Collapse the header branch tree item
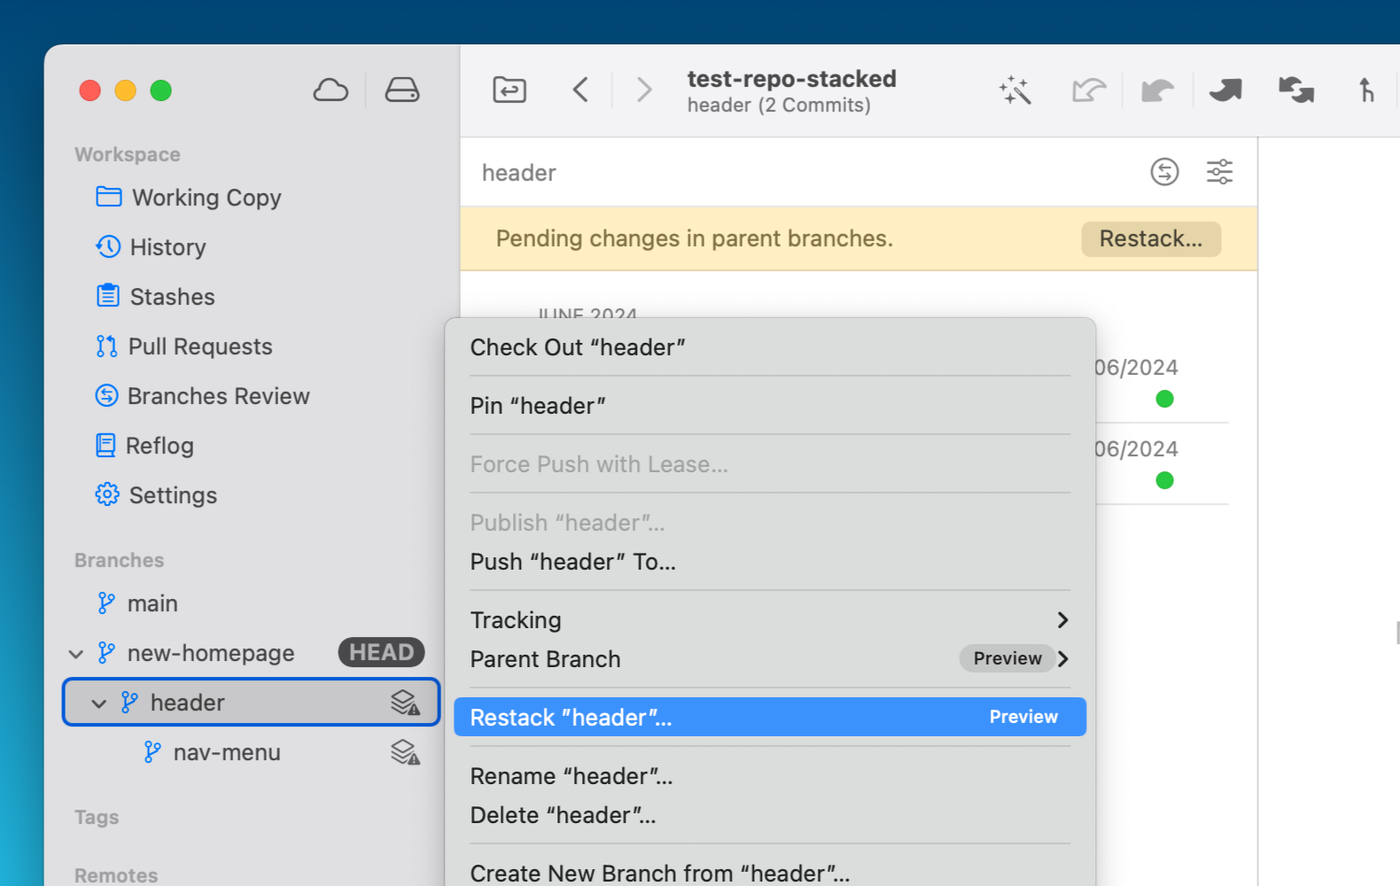Viewport: 1400px width, 886px height. point(99,703)
